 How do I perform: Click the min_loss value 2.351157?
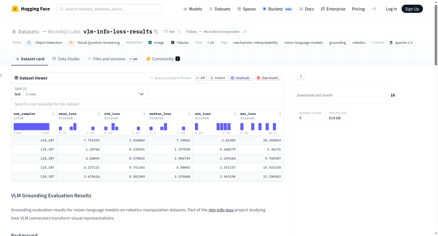pyautogui.click(x=227, y=167)
